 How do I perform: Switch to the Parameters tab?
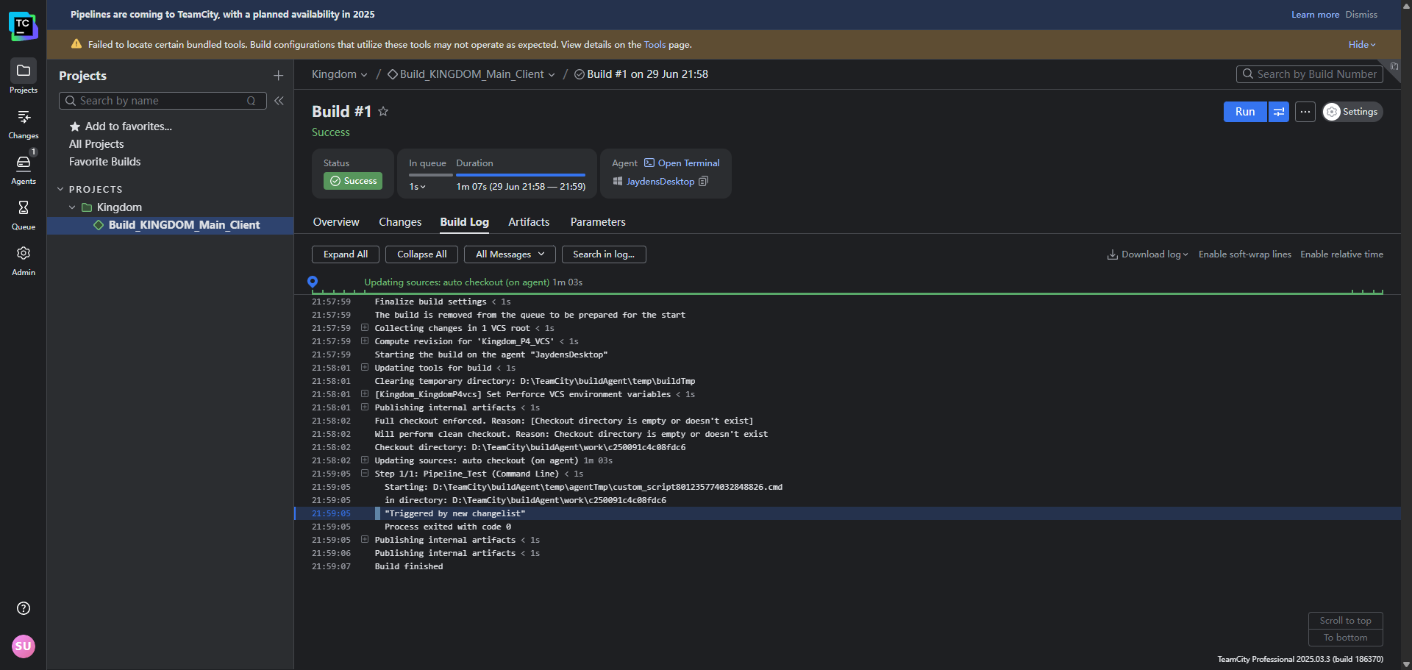click(x=598, y=222)
